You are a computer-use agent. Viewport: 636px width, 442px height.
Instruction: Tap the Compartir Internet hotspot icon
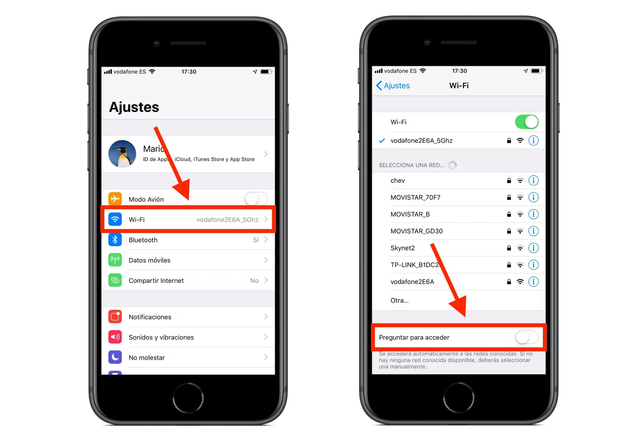(114, 278)
